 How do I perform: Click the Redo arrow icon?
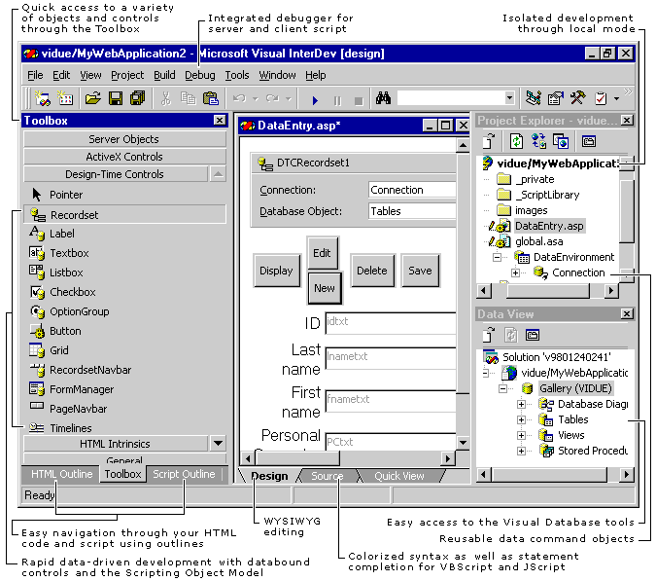(x=272, y=98)
